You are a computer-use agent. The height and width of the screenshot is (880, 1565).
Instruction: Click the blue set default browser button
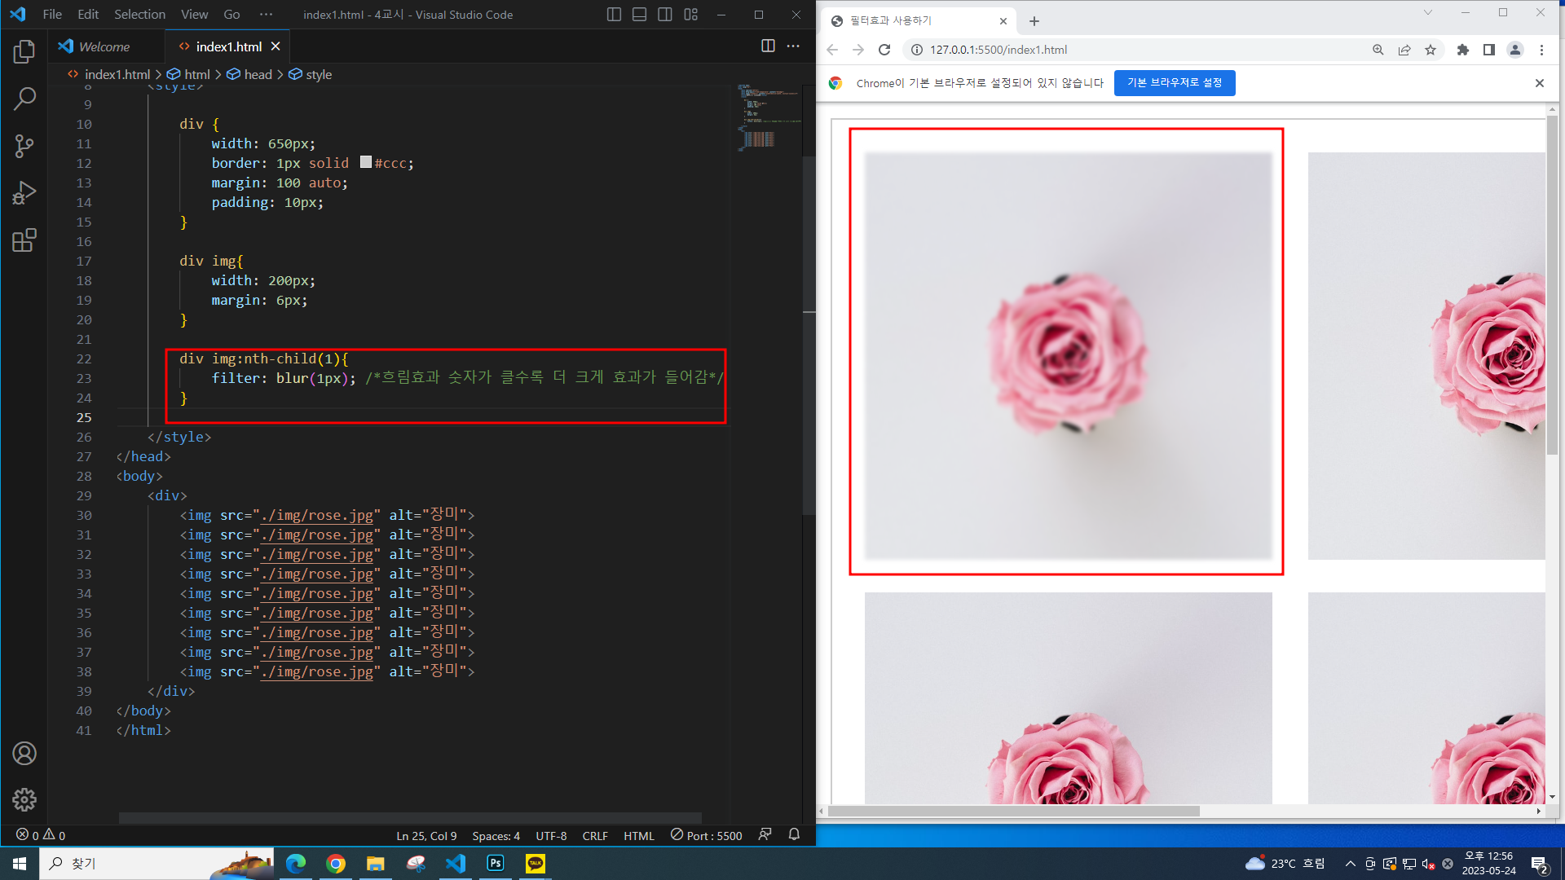1174,82
